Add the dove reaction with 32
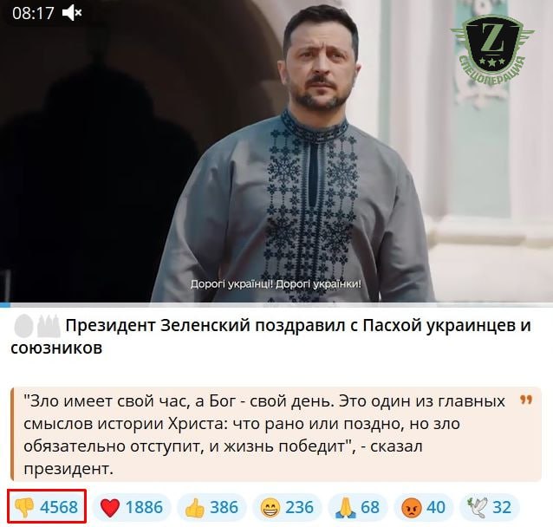 490,507
